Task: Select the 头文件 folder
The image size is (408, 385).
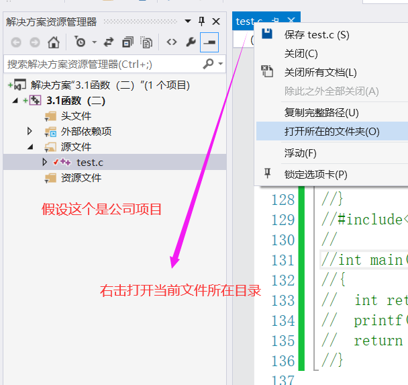Action: click(x=76, y=116)
